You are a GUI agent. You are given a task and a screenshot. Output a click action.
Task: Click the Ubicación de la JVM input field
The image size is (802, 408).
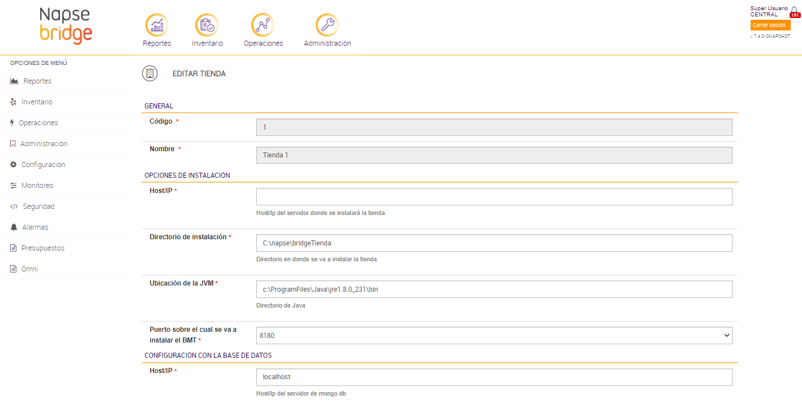point(494,289)
